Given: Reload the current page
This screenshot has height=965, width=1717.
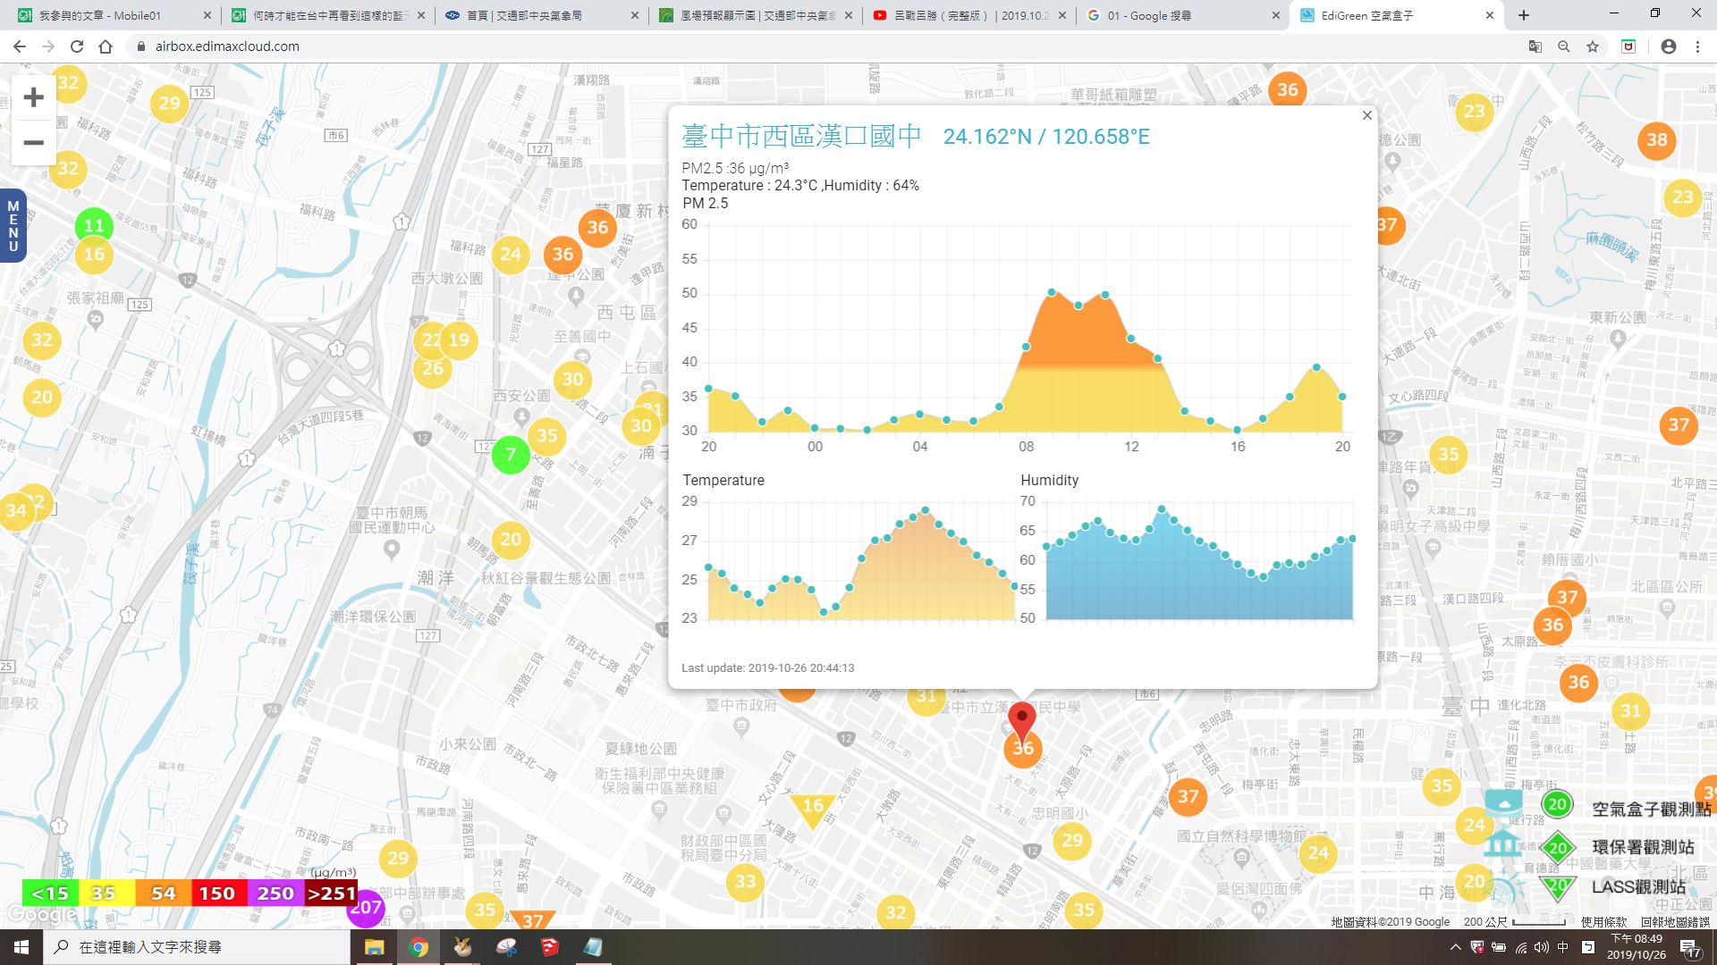Looking at the screenshot, I should pyautogui.click(x=77, y=46).
